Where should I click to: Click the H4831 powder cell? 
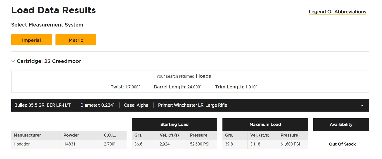coord(70,144)
